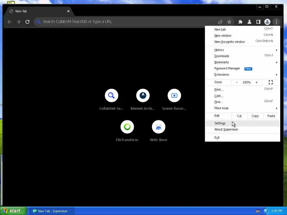
Task: Expand the More tools submenu
Action: (x=242, y=108)
